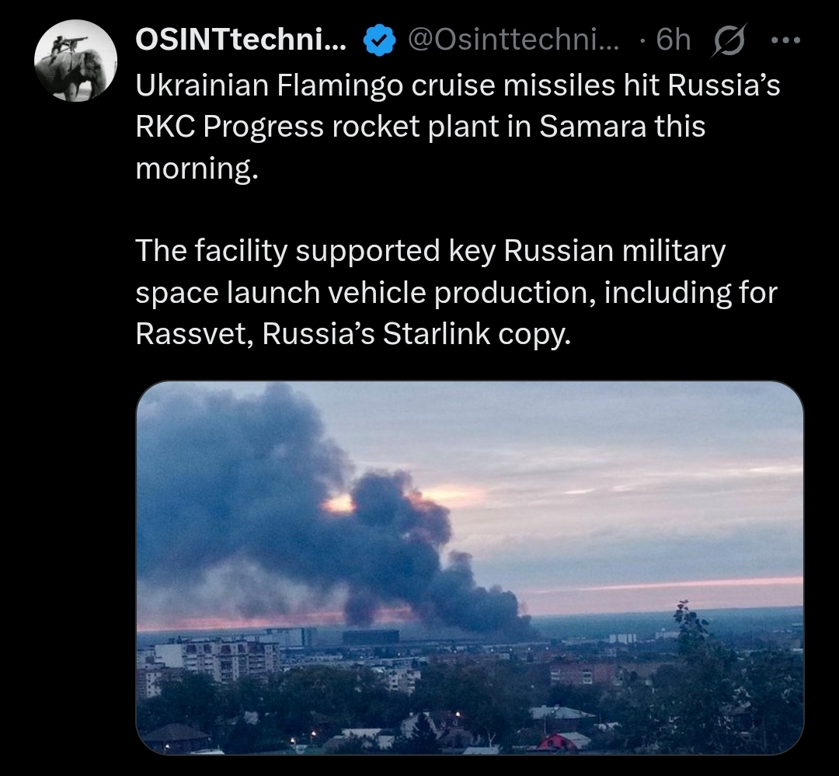Open the OSINTtechnical elephant profile avatar
The height and width of the screenshot is (776, 839).
pyautogui.click(x=75, y=61)
